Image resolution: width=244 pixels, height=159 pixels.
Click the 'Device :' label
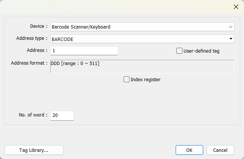pos(39,26)
